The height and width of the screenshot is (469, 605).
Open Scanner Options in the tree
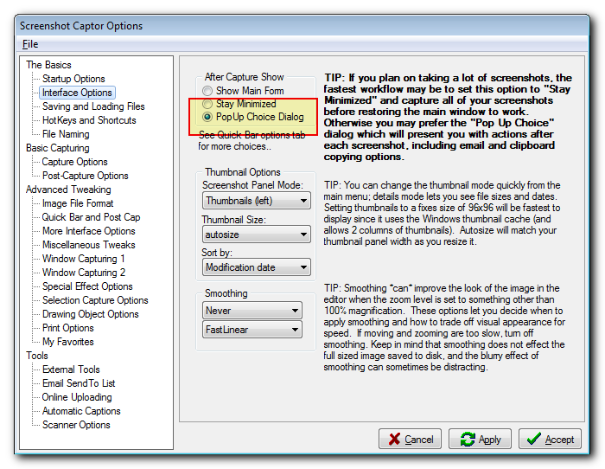(76, 425)
